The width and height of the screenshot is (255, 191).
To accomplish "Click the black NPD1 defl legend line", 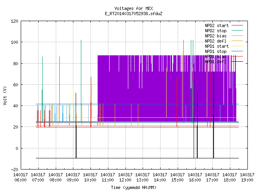I will click(237, 62).
